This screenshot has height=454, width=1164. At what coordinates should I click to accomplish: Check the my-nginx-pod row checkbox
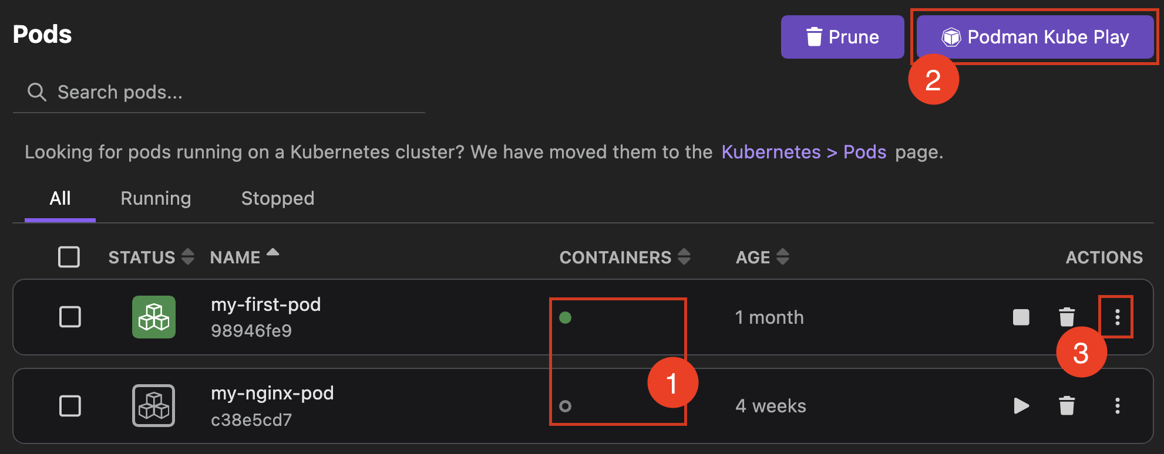[x=70, y=406]
